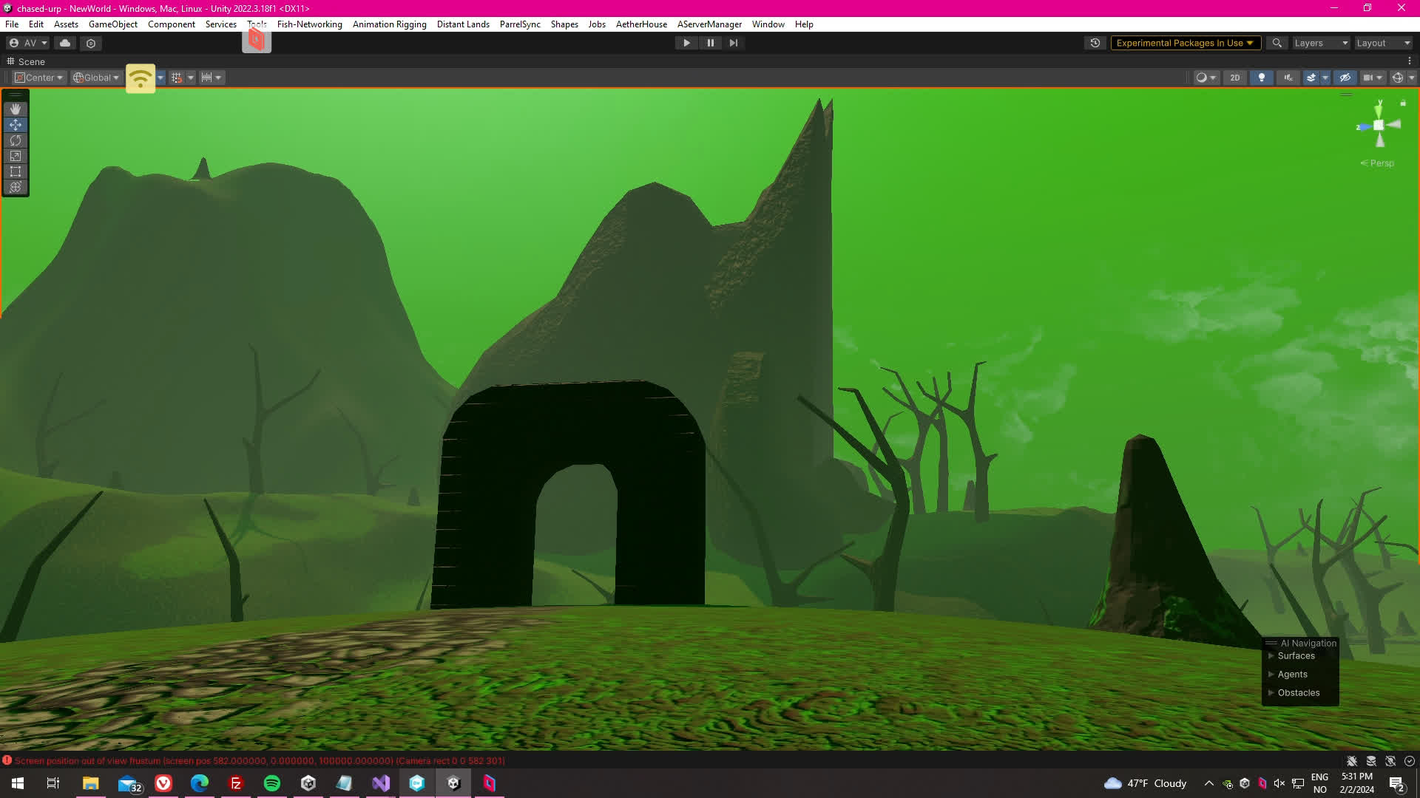Image resolution: width=1420 pixels, height=798 pixels.
Task: Select the Rect transform tool
Action: (x=16, y=171)
